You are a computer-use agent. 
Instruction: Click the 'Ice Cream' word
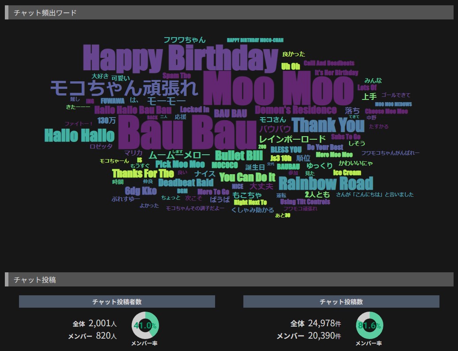(347, 172)
